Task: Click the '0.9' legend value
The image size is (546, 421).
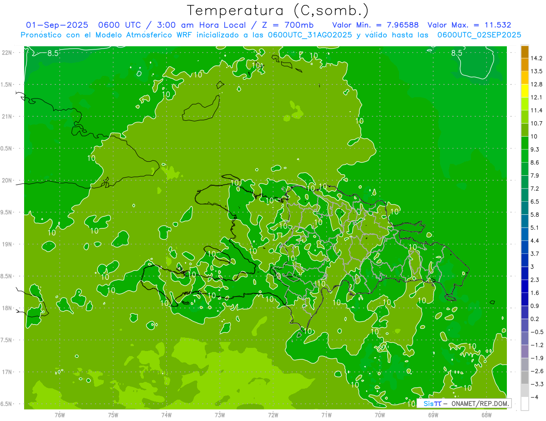Action: coord(535,306)
